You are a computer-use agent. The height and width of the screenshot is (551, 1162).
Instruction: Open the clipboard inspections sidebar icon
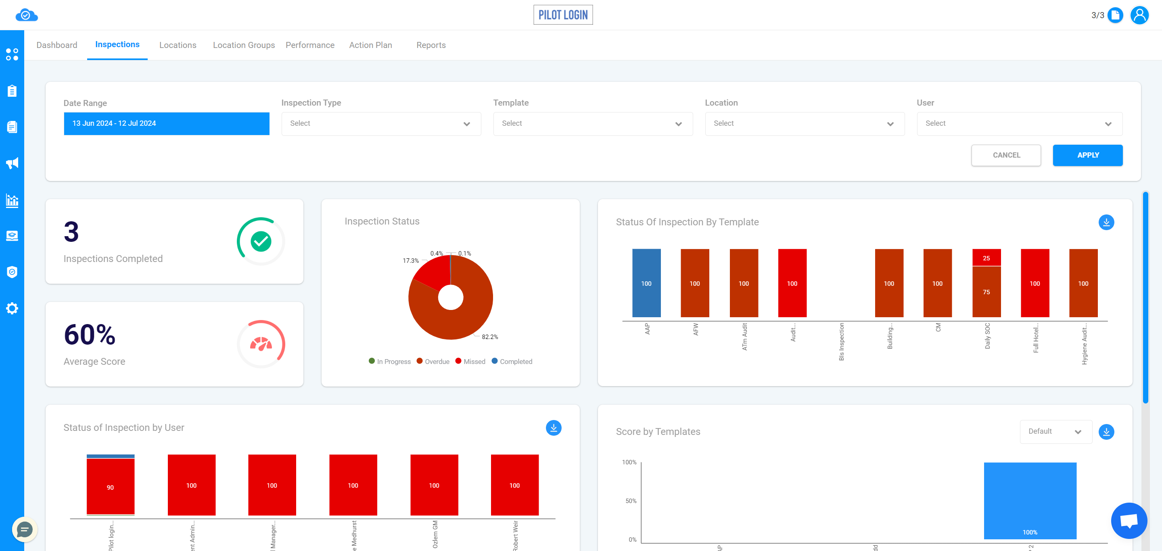[12, 91]
